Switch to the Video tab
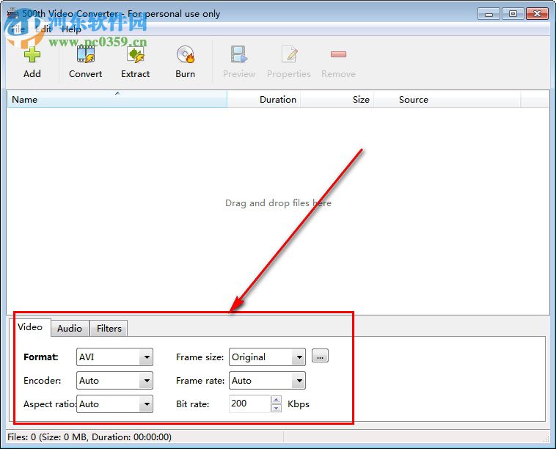The width and height of the screenshot is (556, 449). 30,327
